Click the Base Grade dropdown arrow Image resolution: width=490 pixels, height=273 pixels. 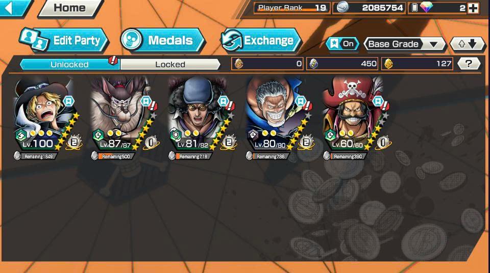tap(433, 44)
